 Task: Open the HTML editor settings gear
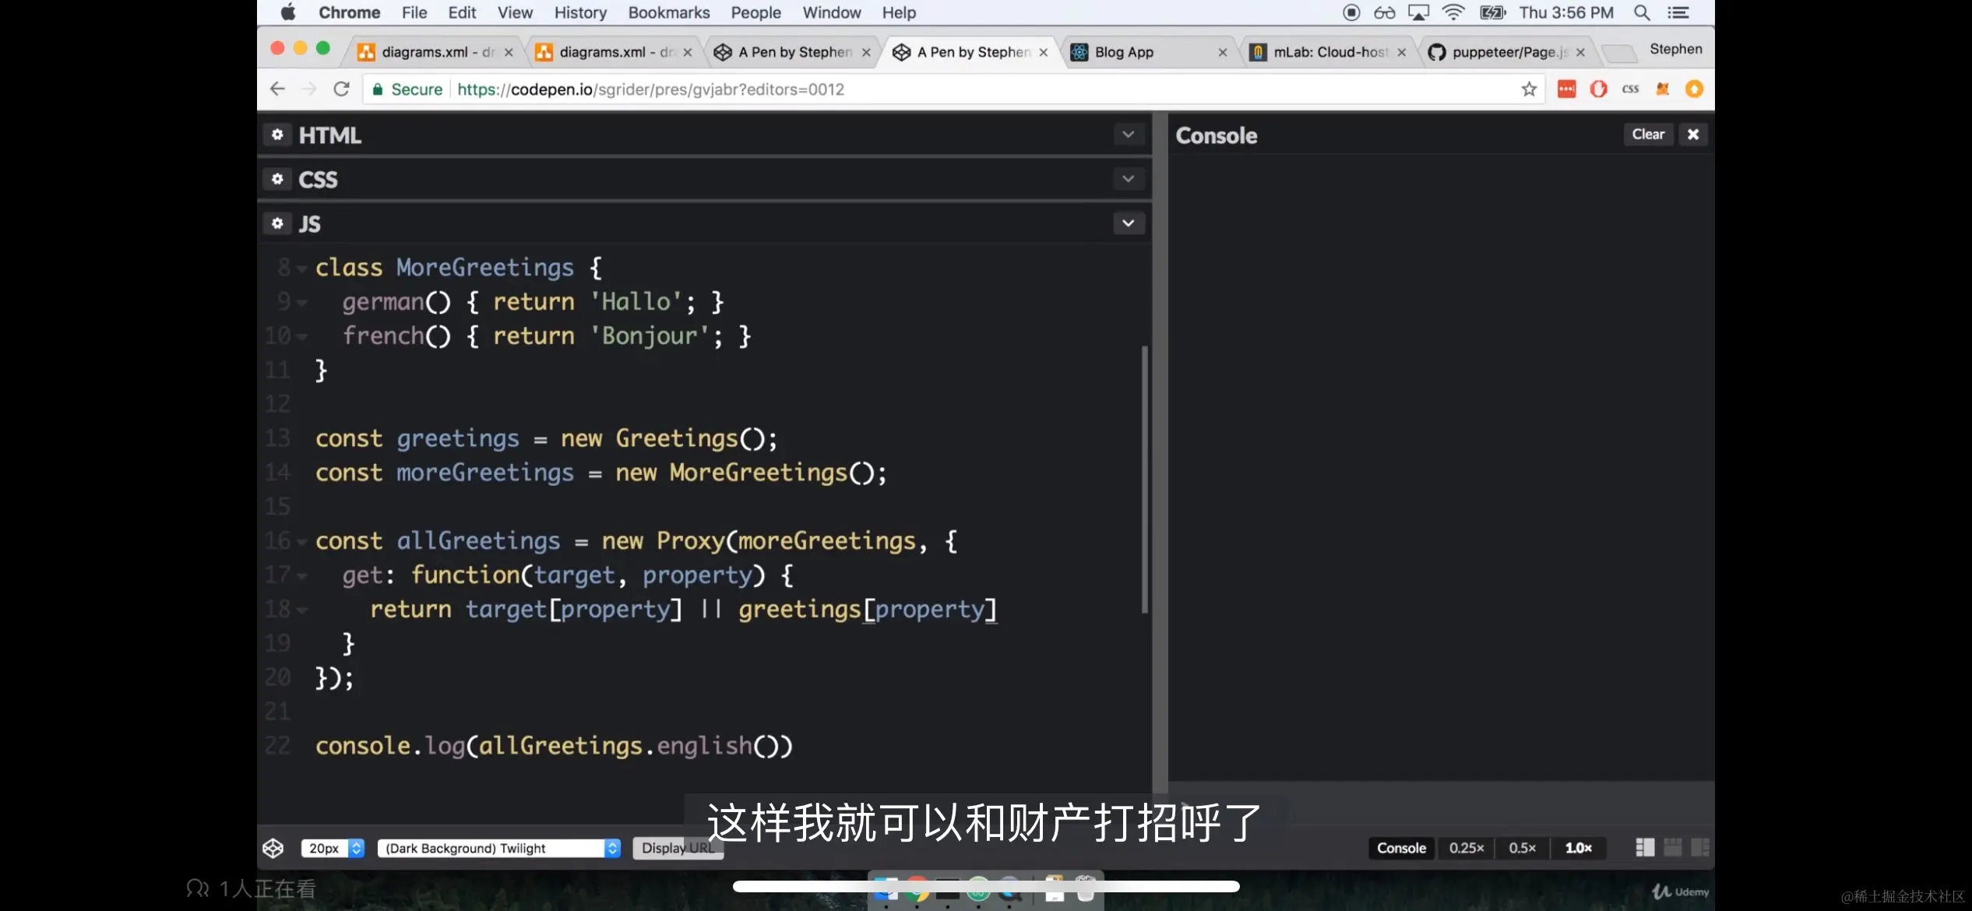(x=277, y=135)
